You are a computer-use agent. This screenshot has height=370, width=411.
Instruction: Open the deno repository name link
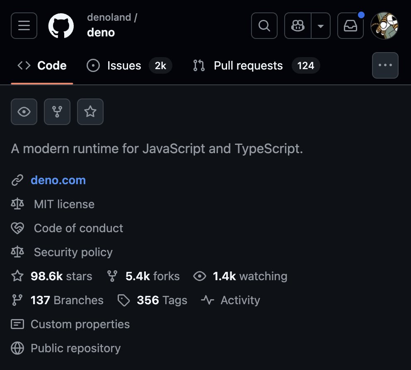point(101,32)
